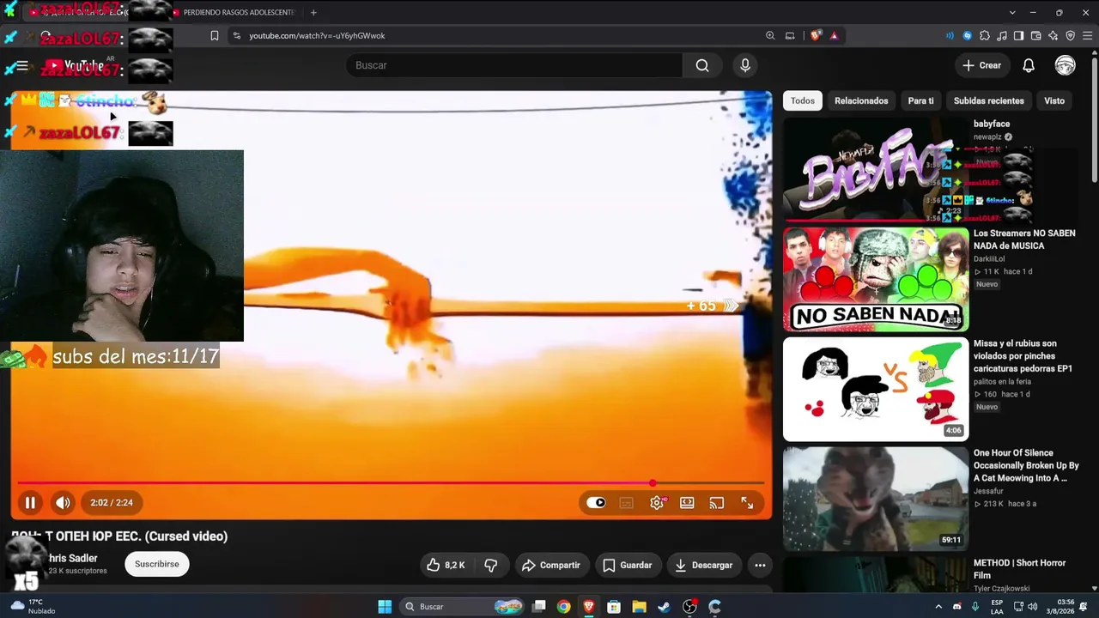The image size is (1099, 618).
Task: Bookmark this page in the address bar
Action: (215, 36)
